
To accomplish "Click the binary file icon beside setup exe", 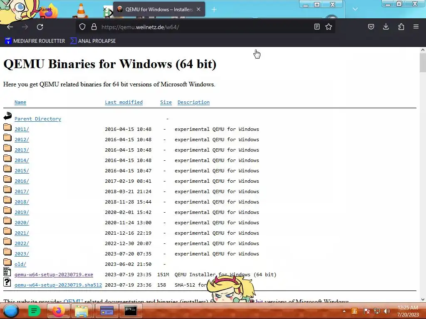I will click(7, 272).
